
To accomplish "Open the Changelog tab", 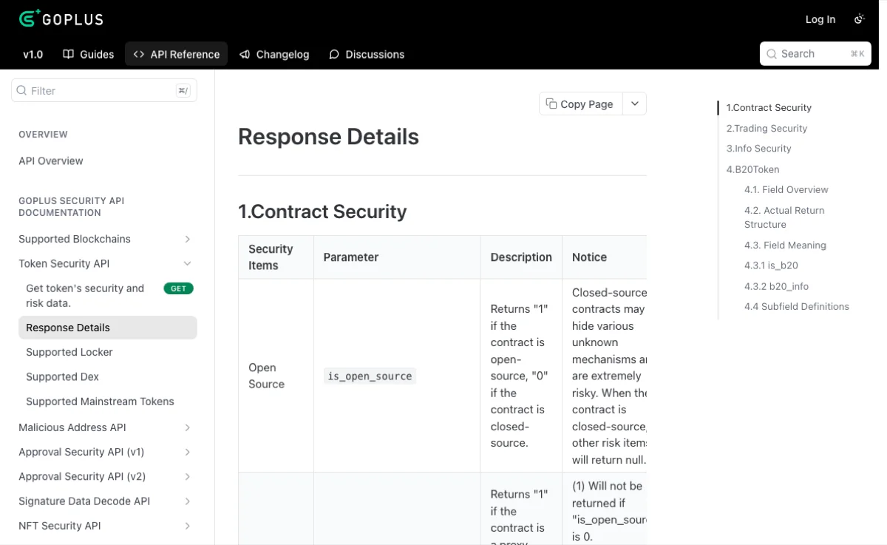I will 274,54.
